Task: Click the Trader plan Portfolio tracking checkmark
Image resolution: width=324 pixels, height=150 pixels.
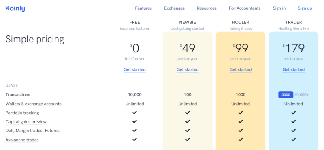Action: [293, 112]
